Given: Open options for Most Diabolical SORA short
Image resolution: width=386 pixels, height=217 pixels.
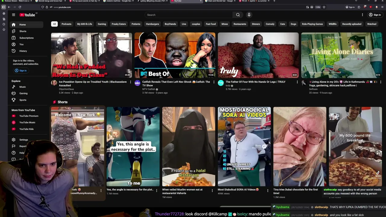Looking at the screenshot, I should [268, 190].
